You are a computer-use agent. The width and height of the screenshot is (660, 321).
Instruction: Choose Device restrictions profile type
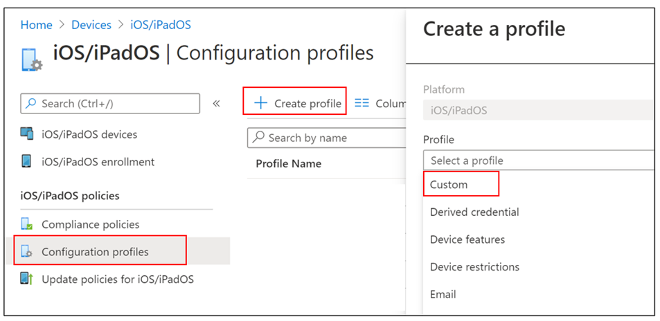(x=474, y=267)
